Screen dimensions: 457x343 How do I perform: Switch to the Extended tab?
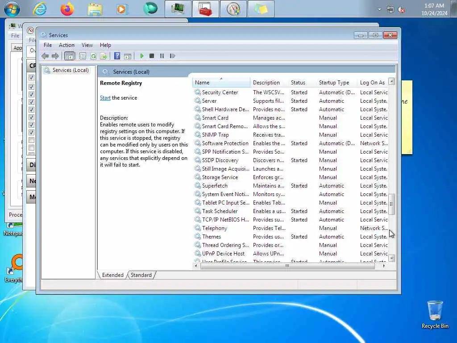(x=113, y=275)
